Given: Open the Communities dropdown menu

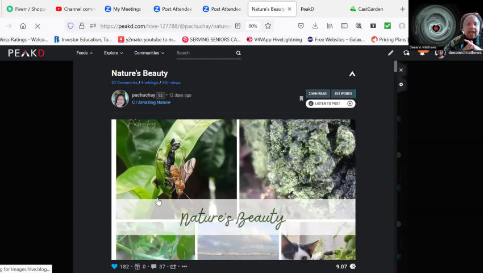Looking at the screenshot, I should (x=149, y=53).
